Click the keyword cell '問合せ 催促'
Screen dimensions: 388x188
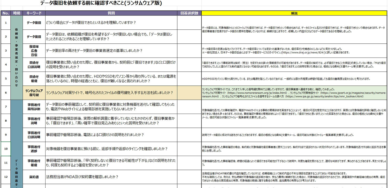click(x=34, y=79)
